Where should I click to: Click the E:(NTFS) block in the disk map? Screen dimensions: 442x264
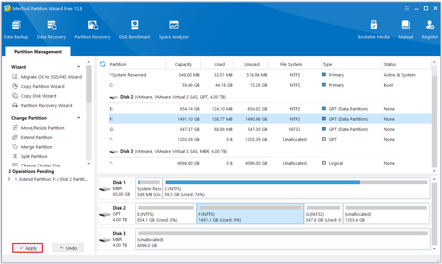click(166, 214)
